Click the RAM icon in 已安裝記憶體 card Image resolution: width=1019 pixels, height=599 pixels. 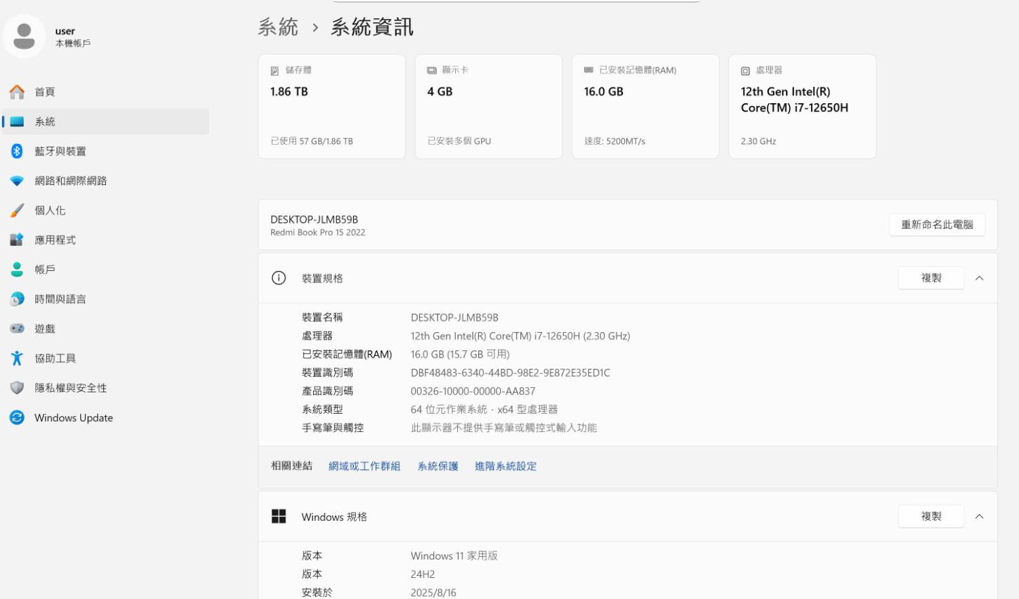[588, 70]
